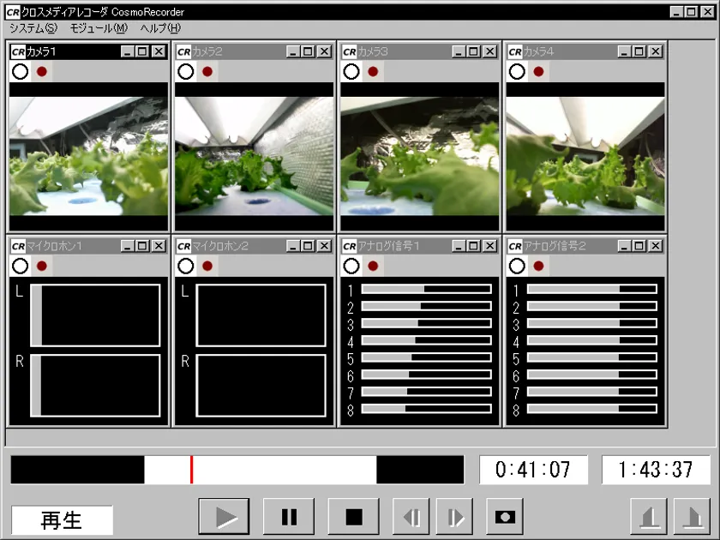Toggle the white circle in カメラ1 window
The width and height of the screenshot is (720, 540).
tap(21, 72)
